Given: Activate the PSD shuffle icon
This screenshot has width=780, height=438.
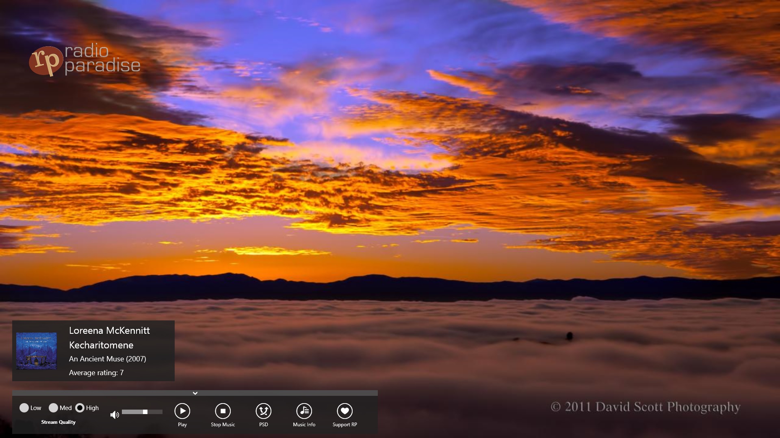Looking at the screenshot, I should [263, 411].
